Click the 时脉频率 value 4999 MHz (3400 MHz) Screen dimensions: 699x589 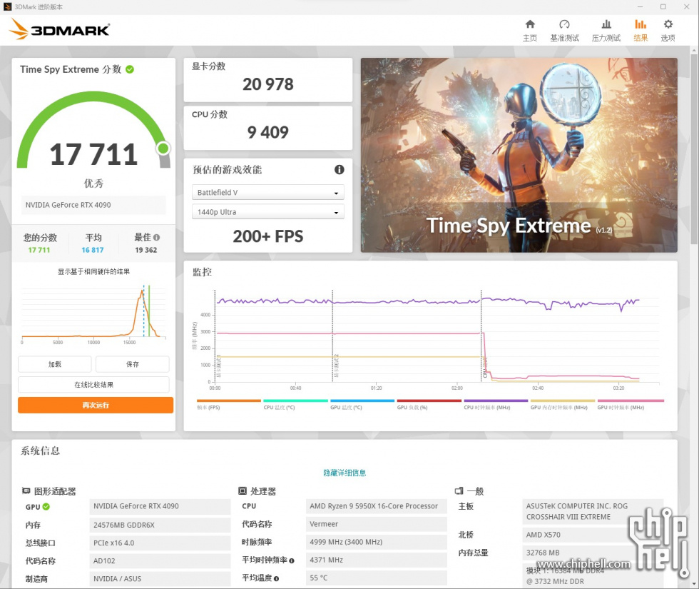tap(377, 542)
